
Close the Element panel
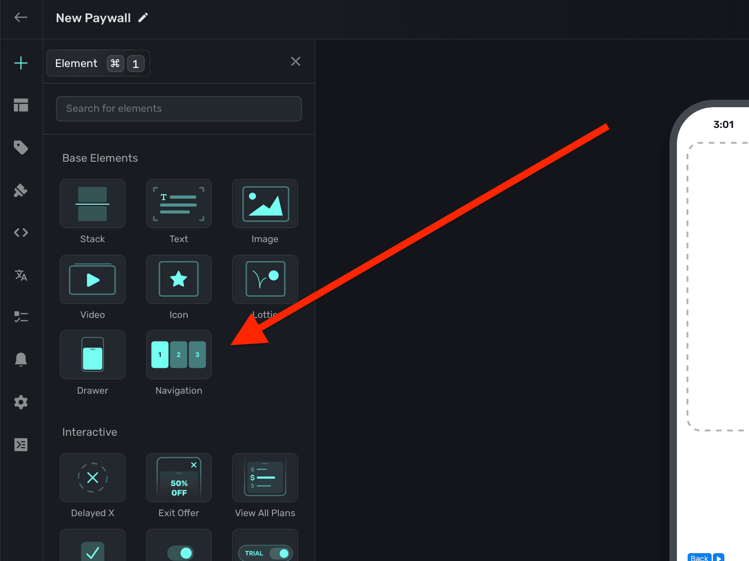(295, 61)
